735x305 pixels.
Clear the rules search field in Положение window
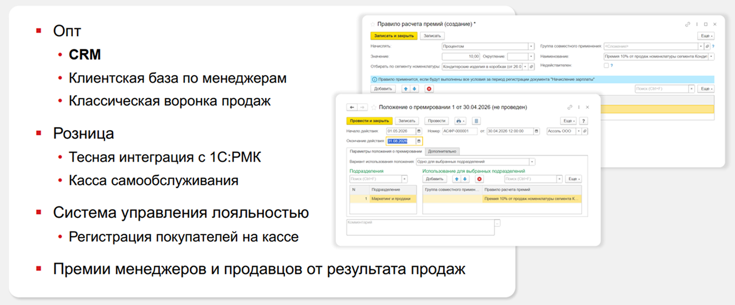coord(558,179)
